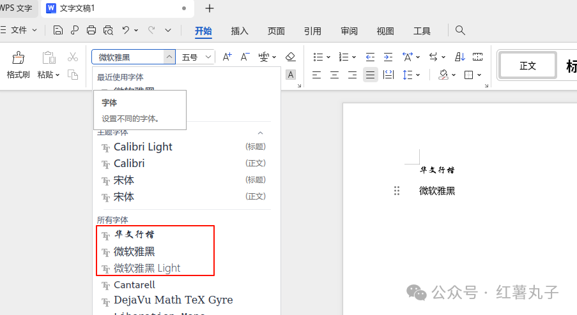Click the sort (A with down arrow) icon
This screenshot has height=315, width=577.
[x=459, y=57]
